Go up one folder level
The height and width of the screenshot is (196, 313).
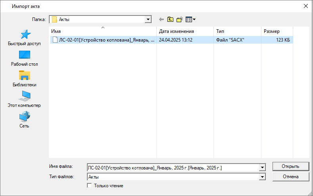coord(170,19)
